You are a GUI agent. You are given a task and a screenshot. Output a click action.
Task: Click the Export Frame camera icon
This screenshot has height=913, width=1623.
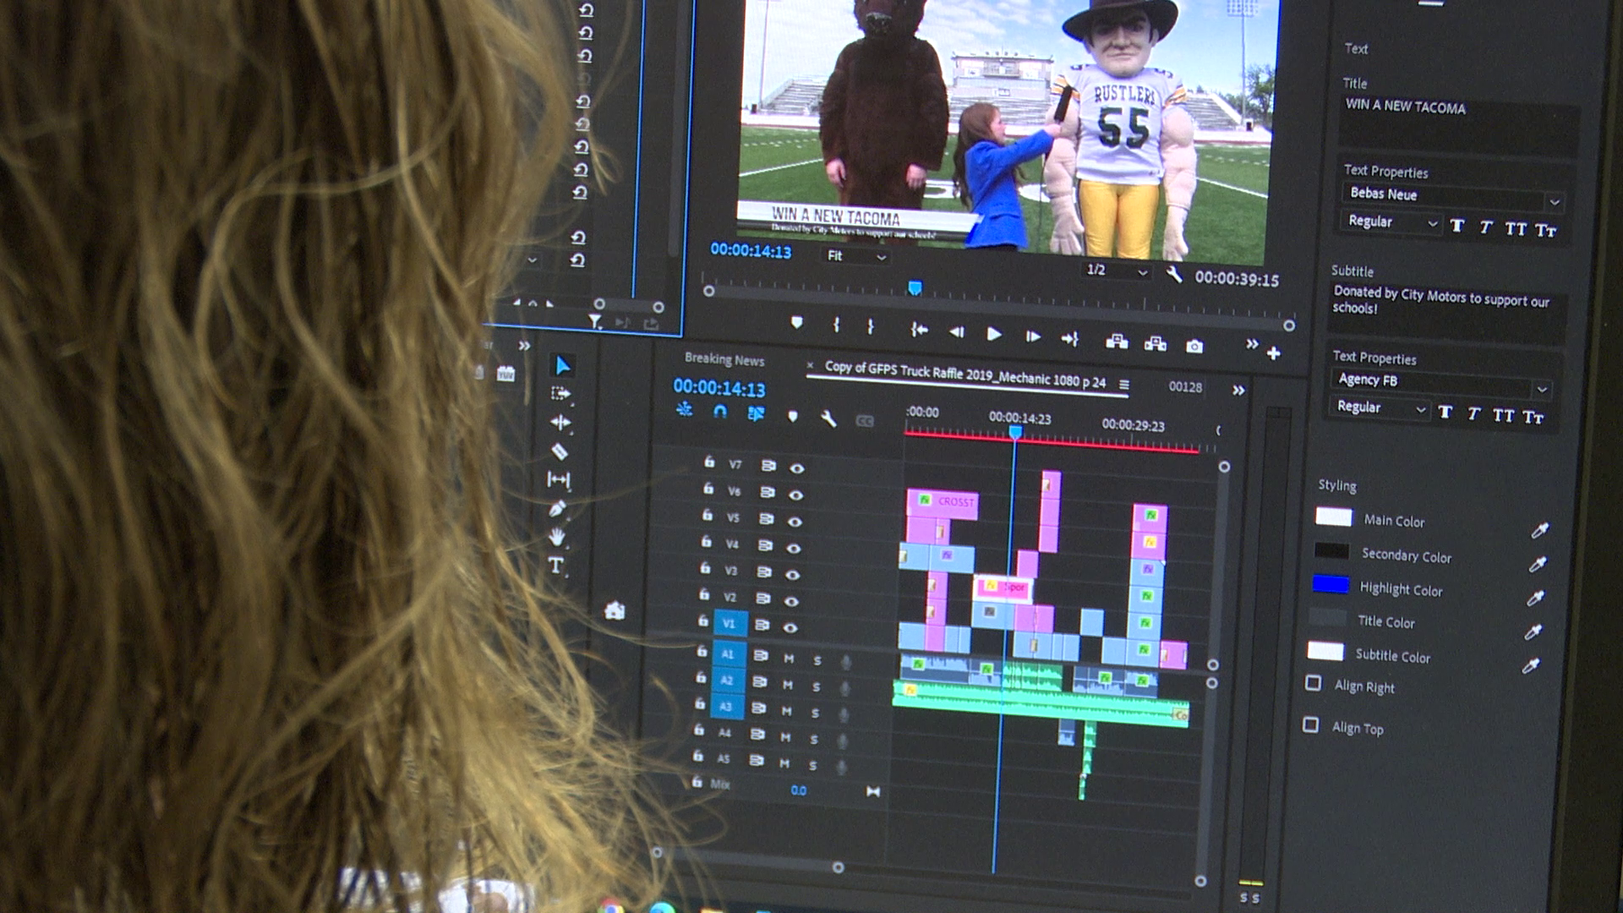[x=1194, y=346]
